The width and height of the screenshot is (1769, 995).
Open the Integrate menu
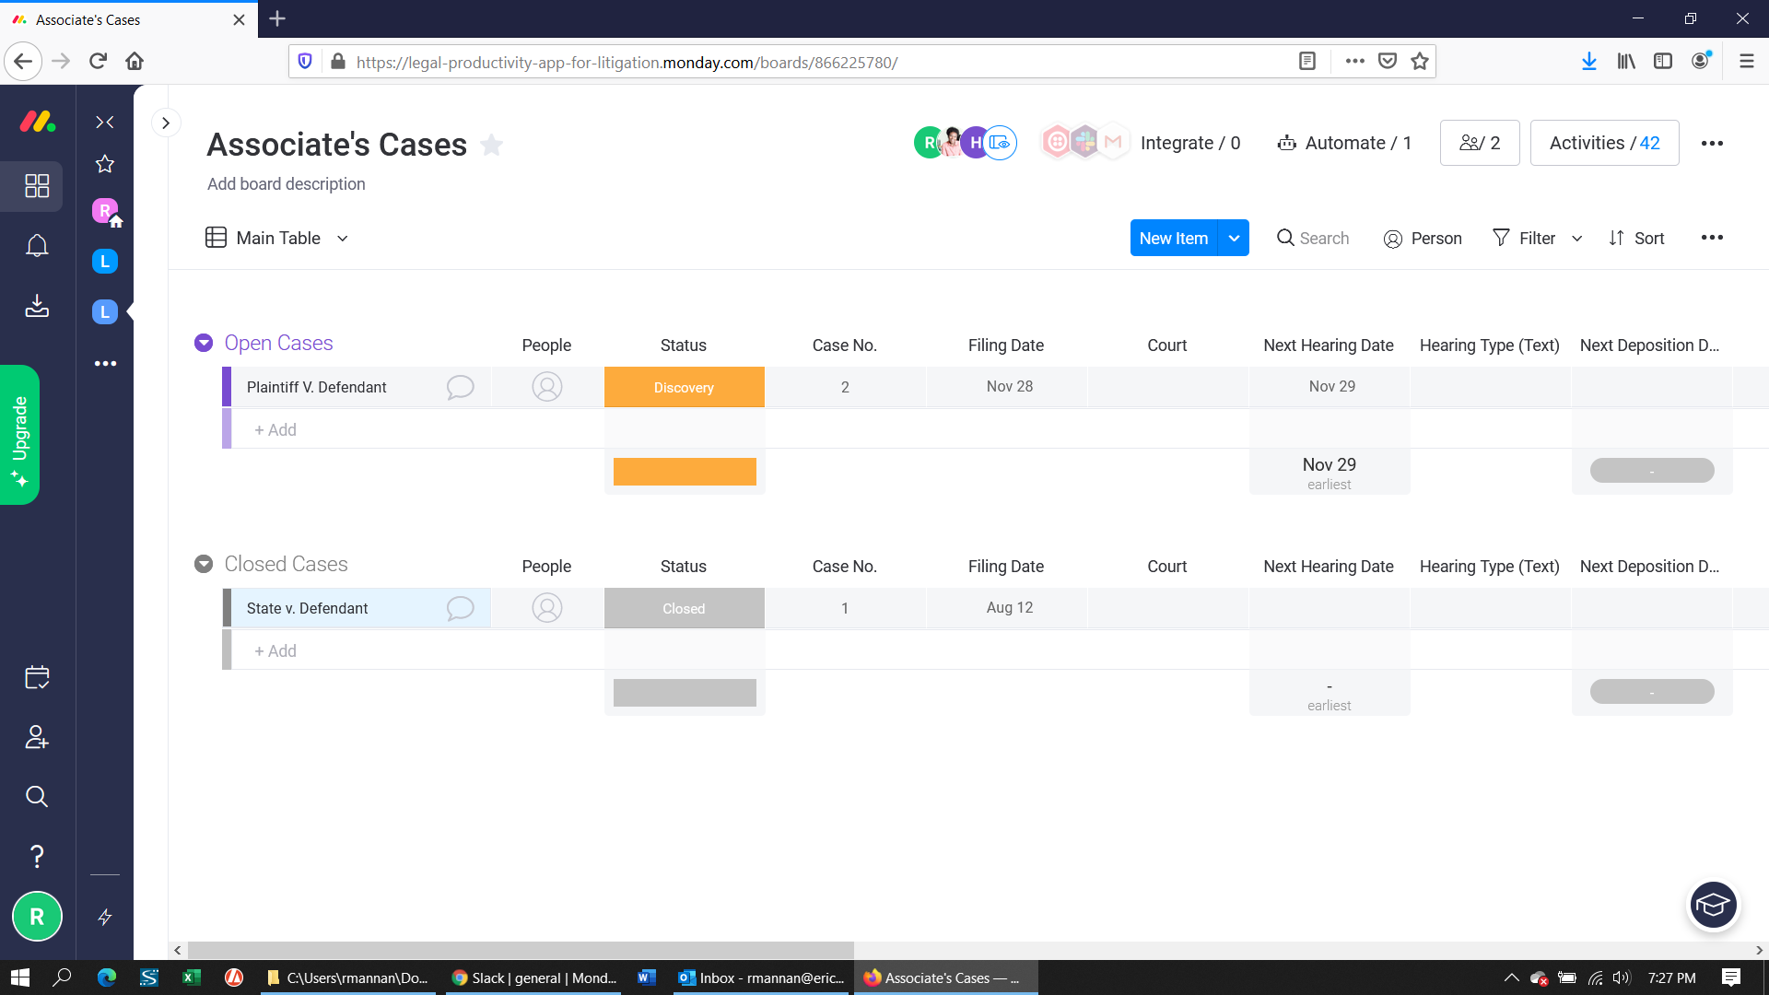coord(1189,143)
